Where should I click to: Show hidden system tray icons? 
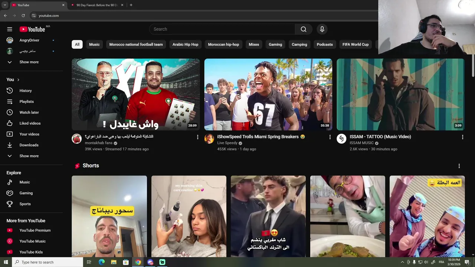pyautogui.click(x=402, y=262)
